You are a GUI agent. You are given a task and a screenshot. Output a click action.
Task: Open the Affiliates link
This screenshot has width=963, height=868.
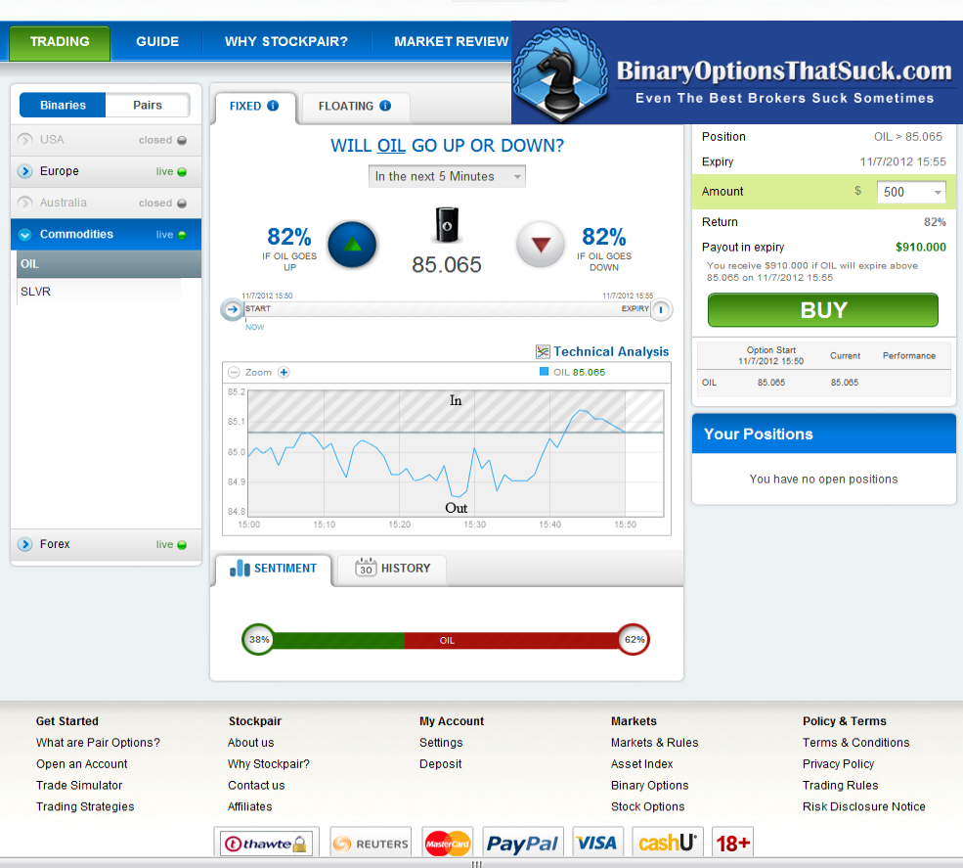pos(249,806)
